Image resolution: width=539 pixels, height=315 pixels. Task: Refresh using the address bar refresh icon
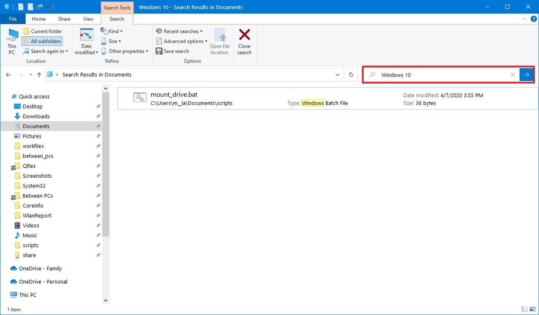[351, 74]
